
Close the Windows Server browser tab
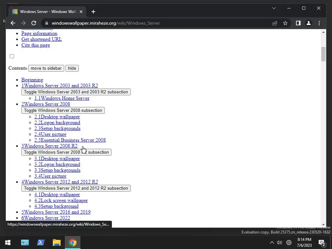[81, 12]
